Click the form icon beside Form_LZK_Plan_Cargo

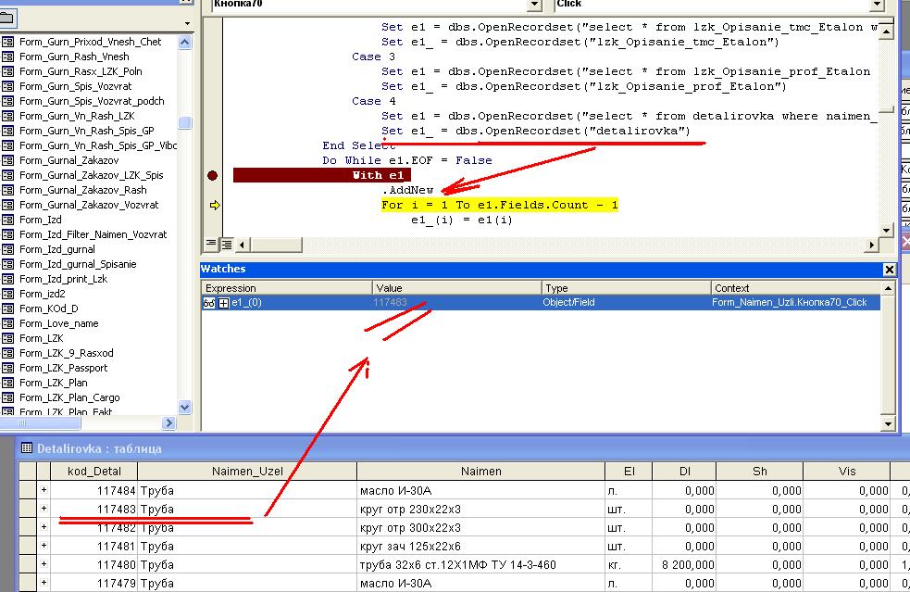7,397
